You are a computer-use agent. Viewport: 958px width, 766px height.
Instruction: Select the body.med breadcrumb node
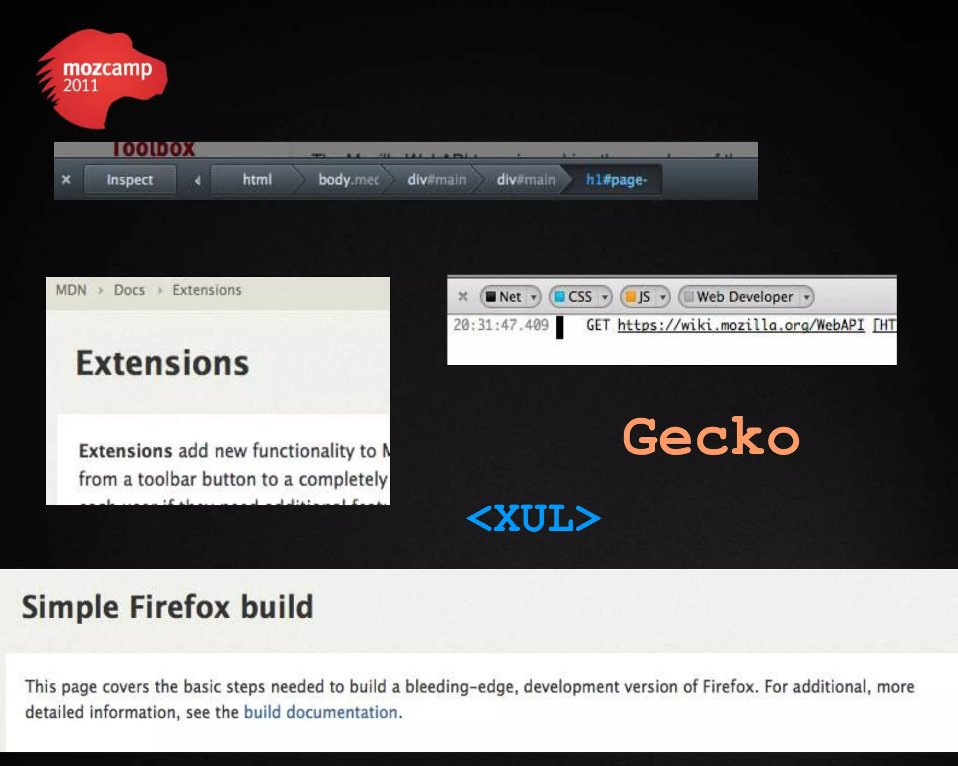click(348, 180)
